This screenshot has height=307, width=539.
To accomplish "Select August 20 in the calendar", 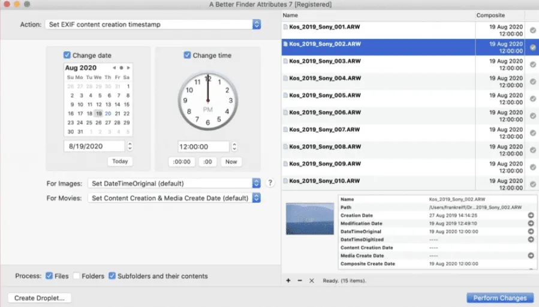I will pyautogui.click(x=108, y=114).
